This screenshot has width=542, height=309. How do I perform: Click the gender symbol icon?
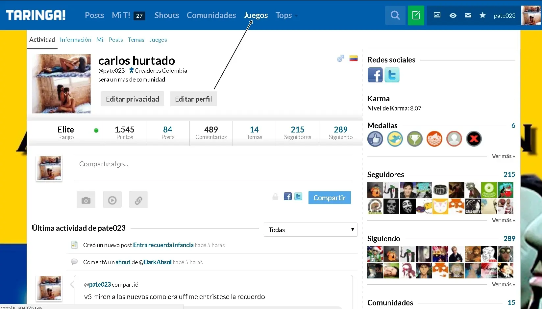point(340,59)
